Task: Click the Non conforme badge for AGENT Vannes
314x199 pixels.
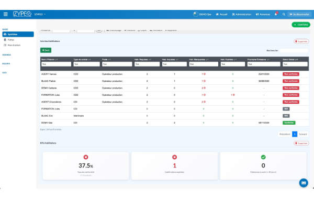Action: coord(291,74)
